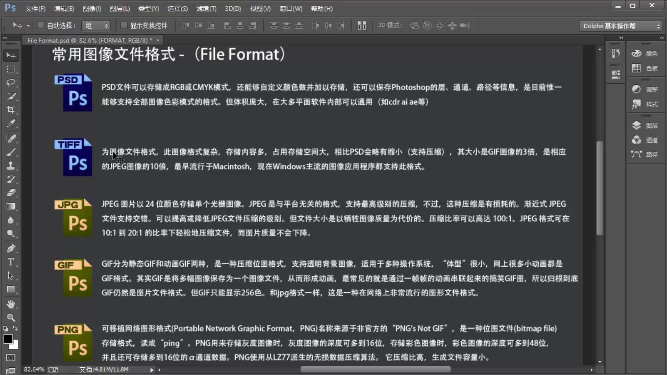The width and height of the screenshot is (667, 375).
Task: Enter Quick Mask mode
Action: (10, 358)
